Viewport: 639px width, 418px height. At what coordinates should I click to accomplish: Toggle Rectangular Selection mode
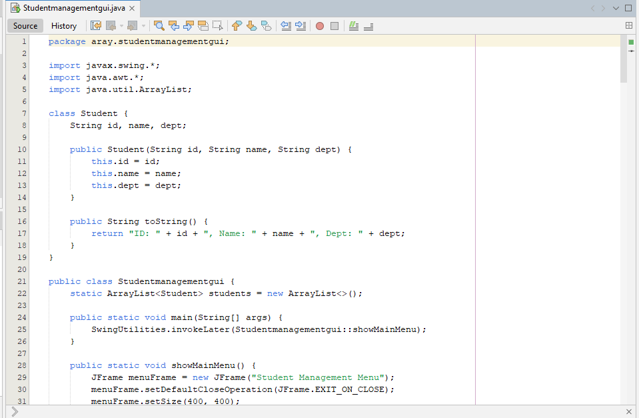pyautogui.click(x=218, y=26)
